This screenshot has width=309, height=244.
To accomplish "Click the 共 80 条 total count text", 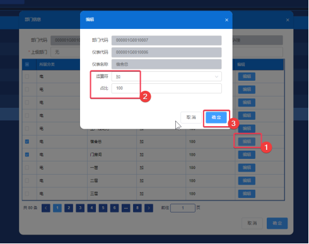I will click(x=30, y=208).
